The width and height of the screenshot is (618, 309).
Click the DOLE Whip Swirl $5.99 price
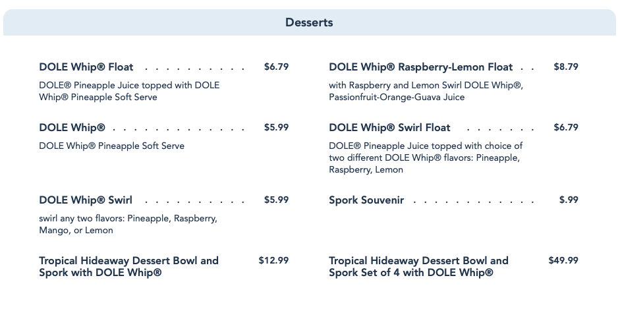pyautogui.click(x=276, y=200)
